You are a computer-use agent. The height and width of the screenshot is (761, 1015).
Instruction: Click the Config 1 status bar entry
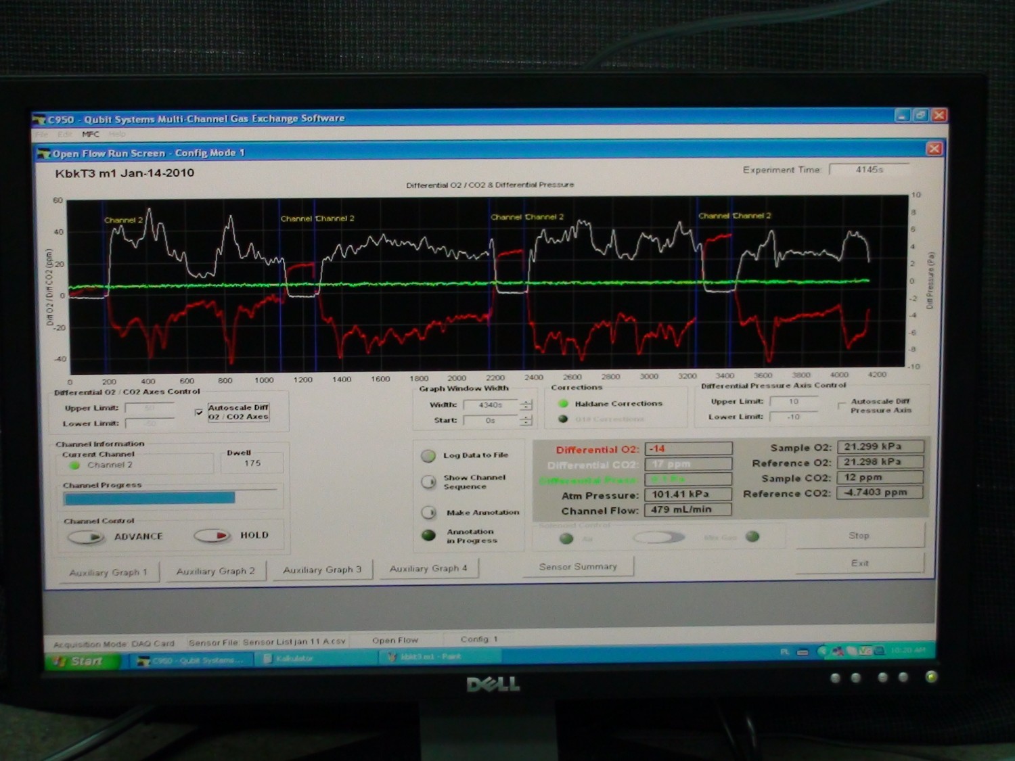[x=479, y=639]
